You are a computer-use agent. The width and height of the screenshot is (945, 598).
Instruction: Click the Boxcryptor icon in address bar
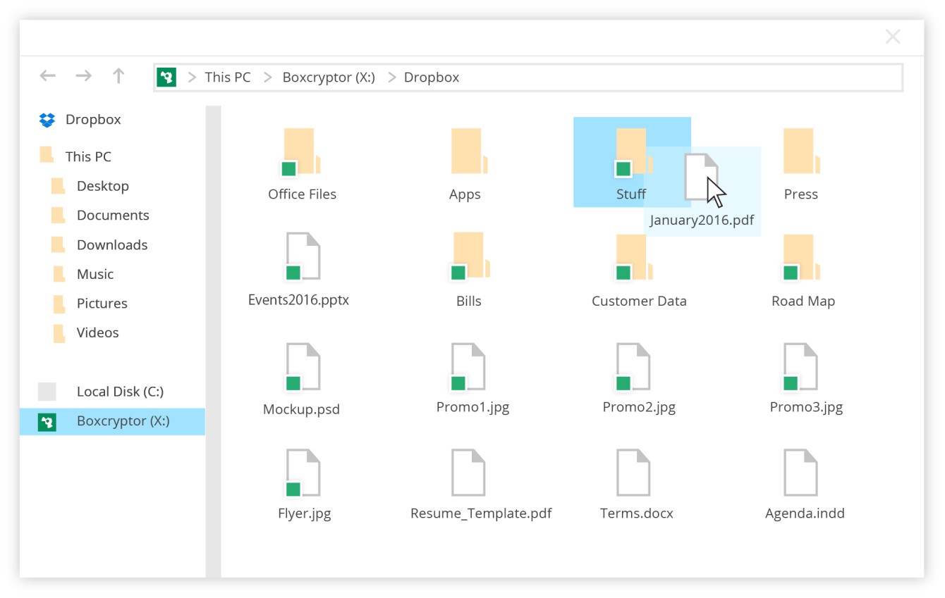(x=166, y=77)
